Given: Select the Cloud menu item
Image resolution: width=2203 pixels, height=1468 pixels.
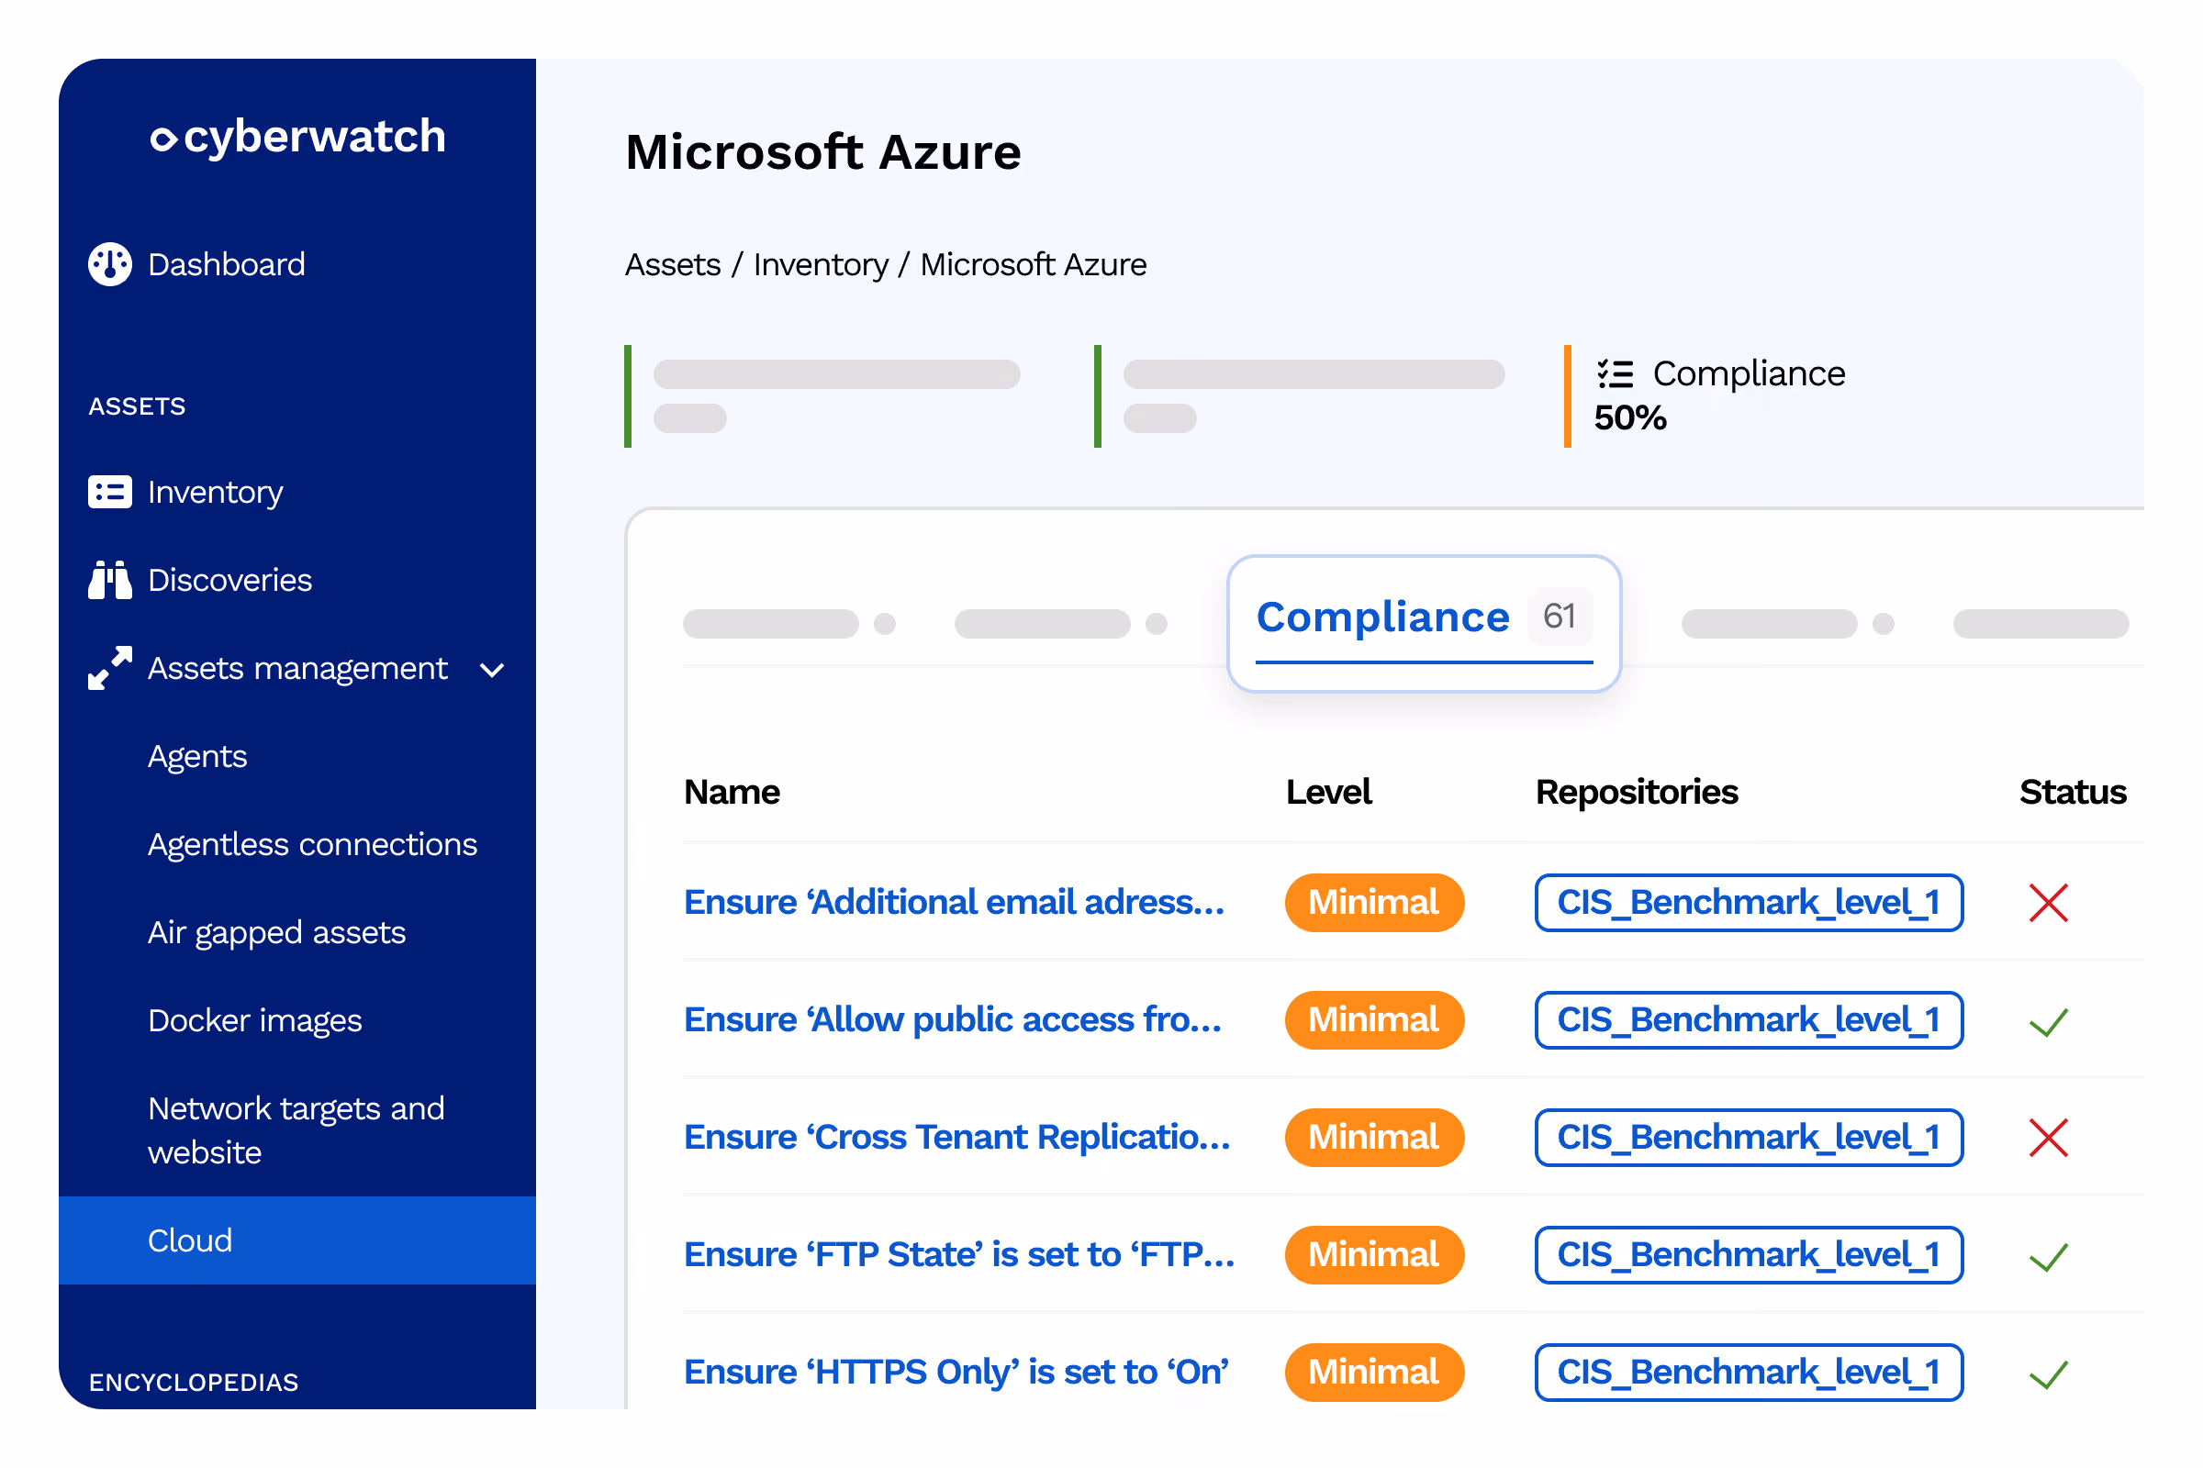Looking at the screenshot, I should [296, 1240].
